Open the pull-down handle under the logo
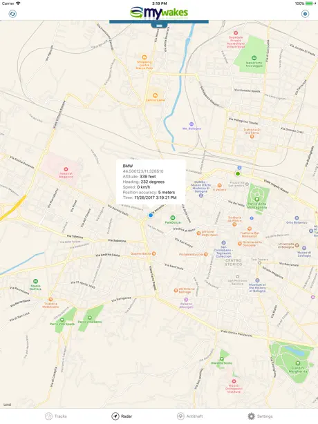Screen dimensions: 318x424 [x=159, y=26]
